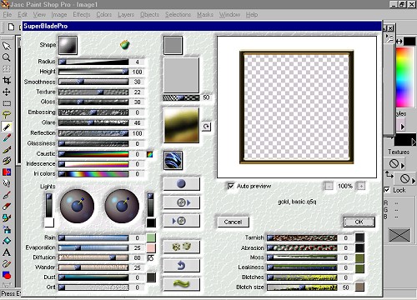This screenshot has width=417, height=300.
Task: Click the Blotch size color swatch
Action: [x=359, y=287]
